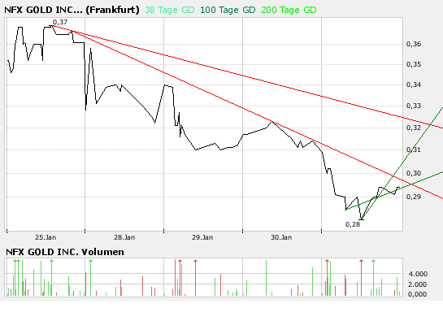The image size is (443, 312).
Task: Click the price axis value '0,36'
Action: click(414, 44)
